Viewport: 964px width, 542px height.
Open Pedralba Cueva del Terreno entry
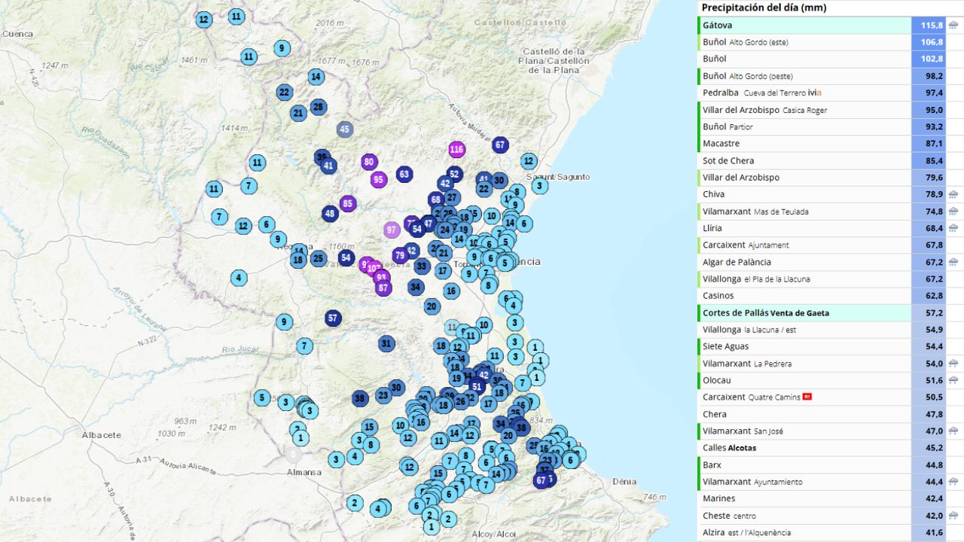(x=761, y=93)
